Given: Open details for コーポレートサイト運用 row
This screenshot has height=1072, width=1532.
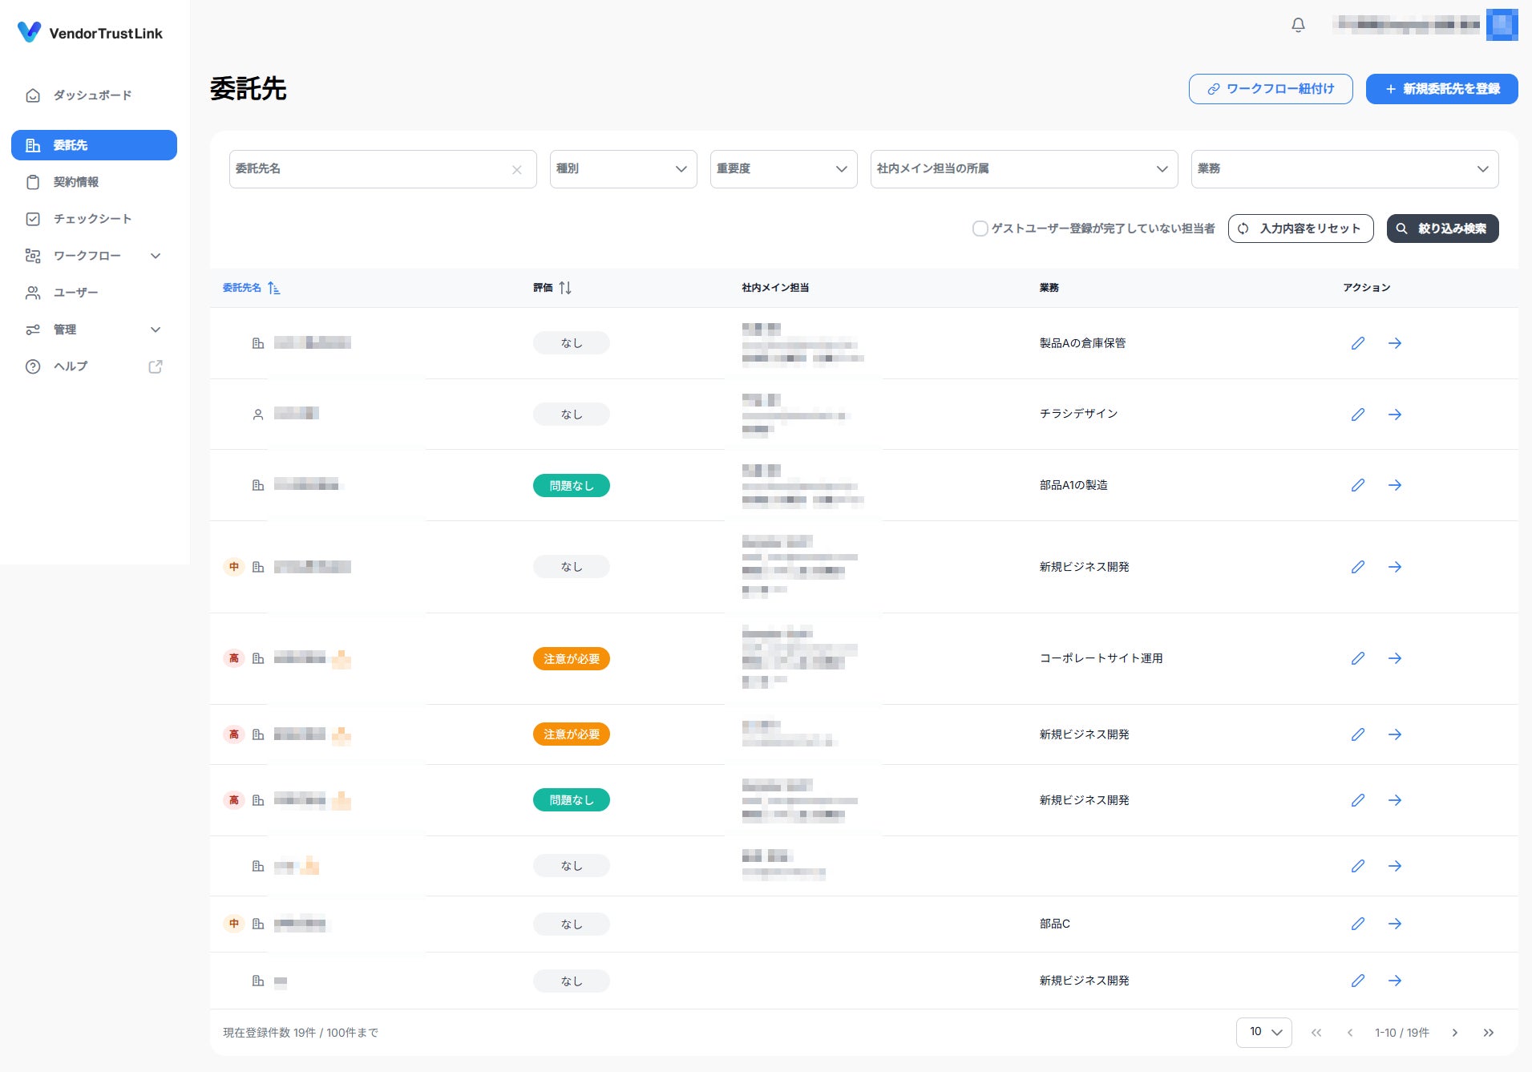Looking at the screenshot, I should coord(1395,658).
